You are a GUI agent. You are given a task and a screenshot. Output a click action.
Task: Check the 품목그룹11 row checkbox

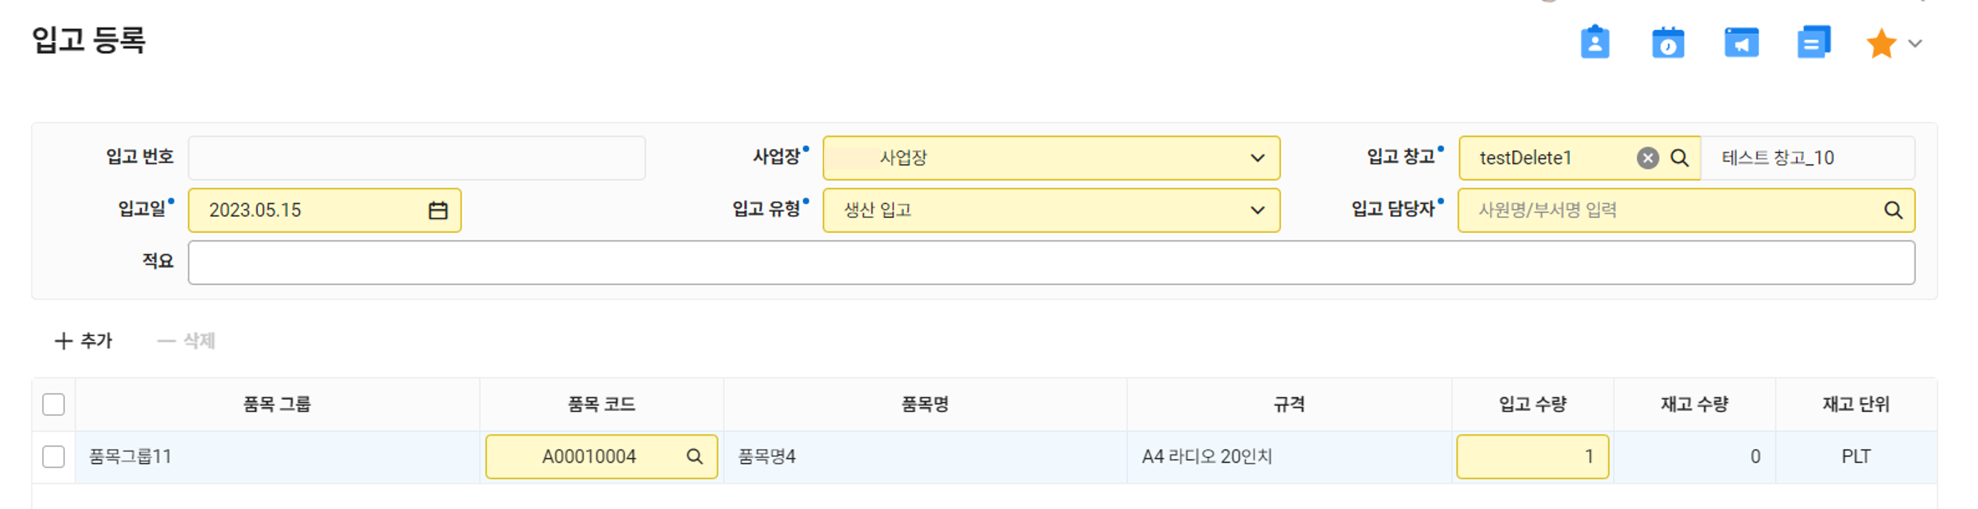[53, 457]
